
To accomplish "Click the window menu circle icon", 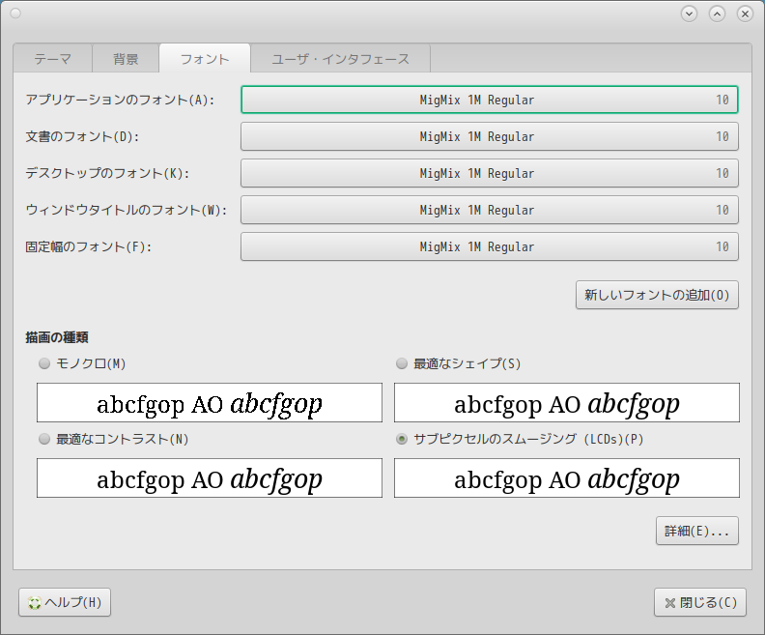I will point(14,14).
